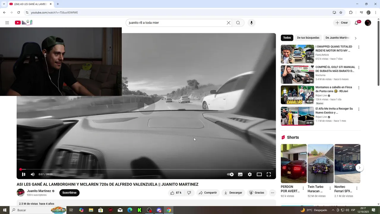Seek on the video progress bar
This screenshot has height=214, width=380.
coord(146,169)
